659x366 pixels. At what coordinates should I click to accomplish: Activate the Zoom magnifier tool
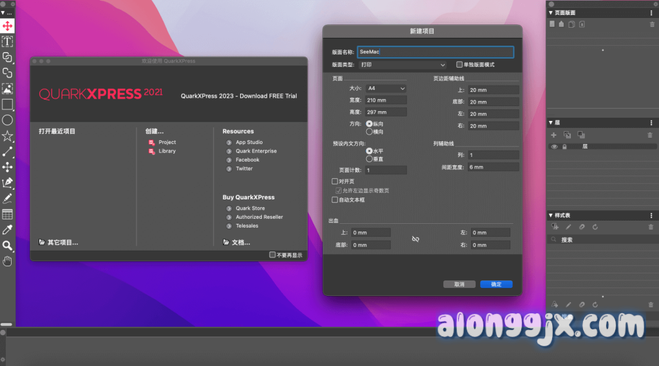(7, 246)
